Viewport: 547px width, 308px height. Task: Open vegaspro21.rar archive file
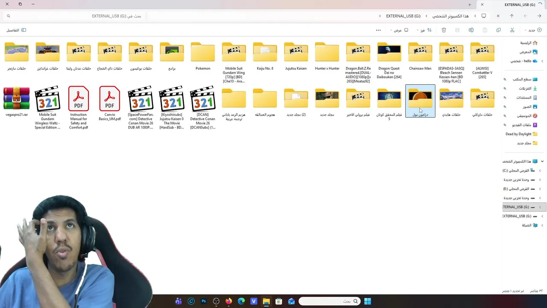tap(17, 103)
